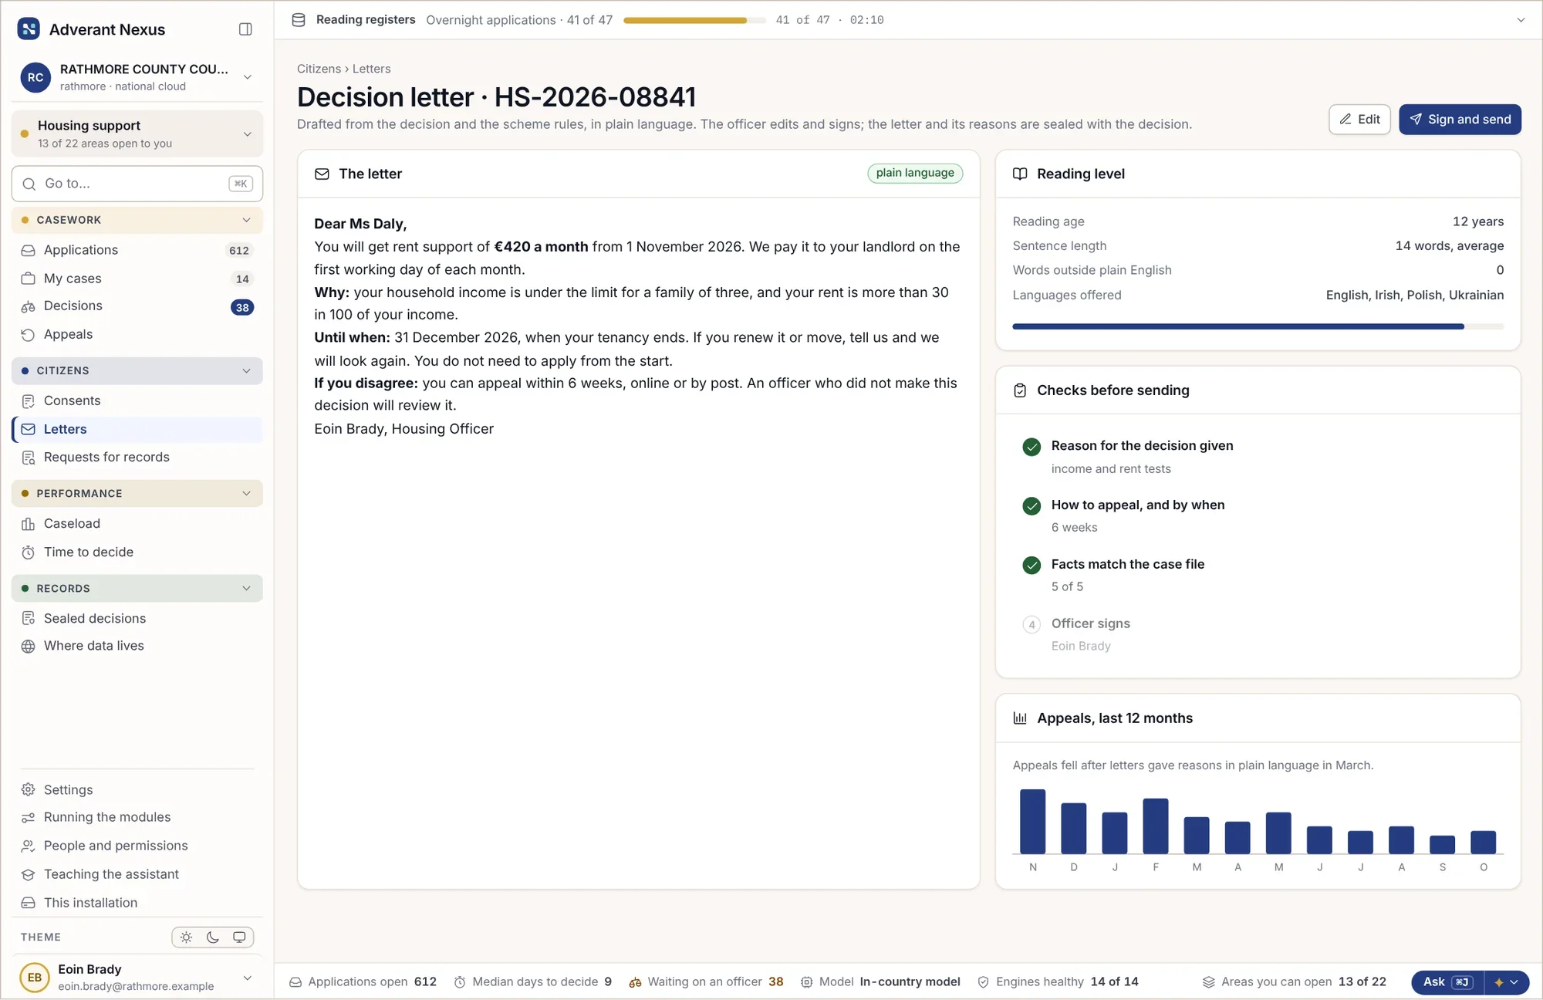Click the Citizens breadcrumb link
Viewport: 1543px width, 1000px height.
319,69
